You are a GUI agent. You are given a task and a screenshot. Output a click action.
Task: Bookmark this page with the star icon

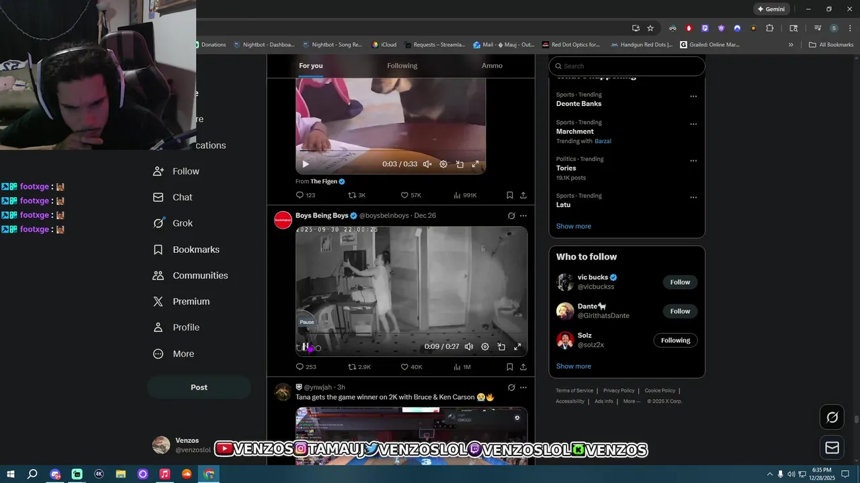click(650, 28)
